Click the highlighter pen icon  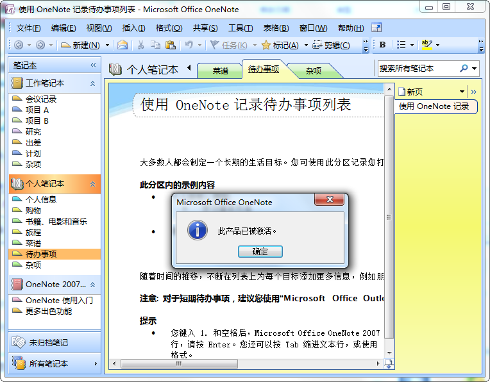(427, 45)
